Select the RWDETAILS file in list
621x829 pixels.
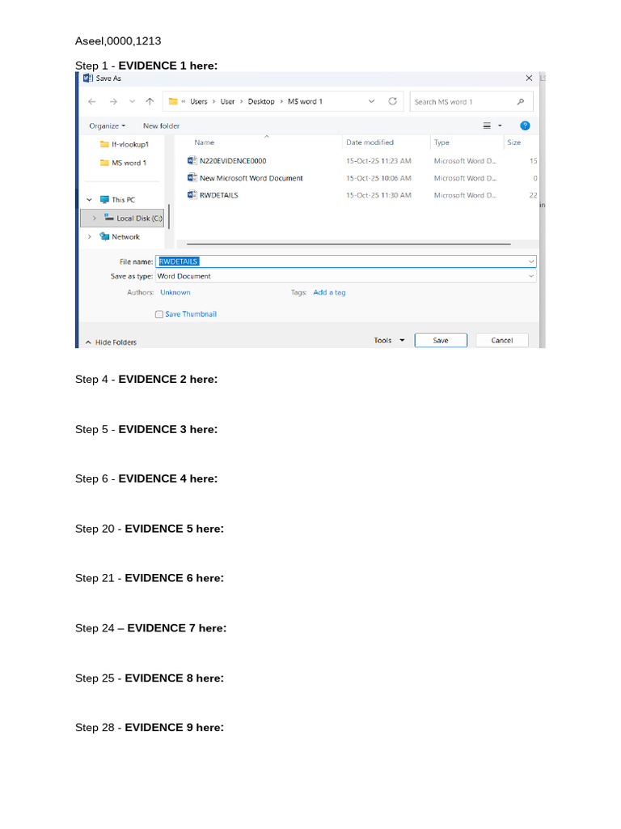tap(218, 195)
